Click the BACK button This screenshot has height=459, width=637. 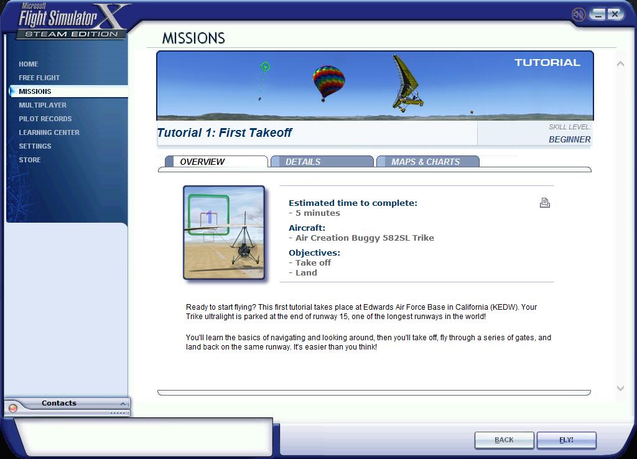click(x=504, y=440)
